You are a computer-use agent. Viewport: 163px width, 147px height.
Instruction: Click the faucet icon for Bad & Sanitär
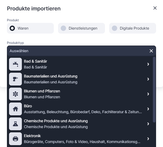point(15,64)
